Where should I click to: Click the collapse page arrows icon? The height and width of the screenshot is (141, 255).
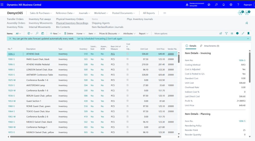(x=243, y=33)
